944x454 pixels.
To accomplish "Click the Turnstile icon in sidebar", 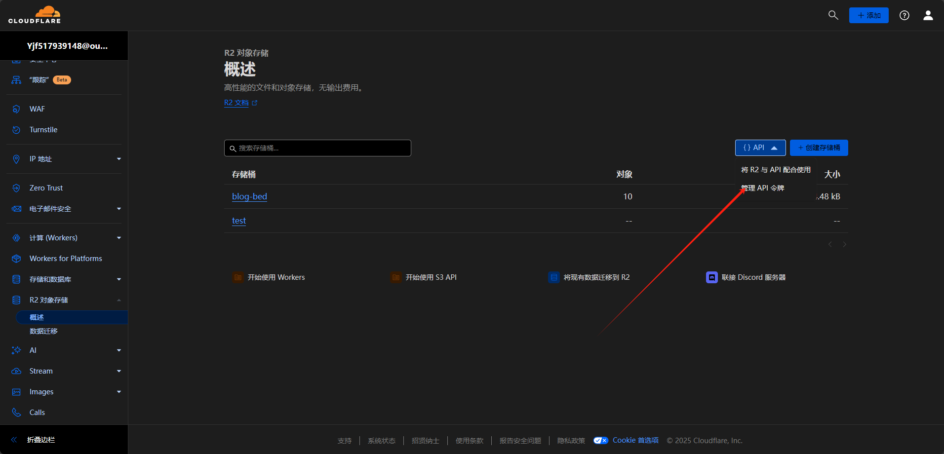I will click(16, 130).
